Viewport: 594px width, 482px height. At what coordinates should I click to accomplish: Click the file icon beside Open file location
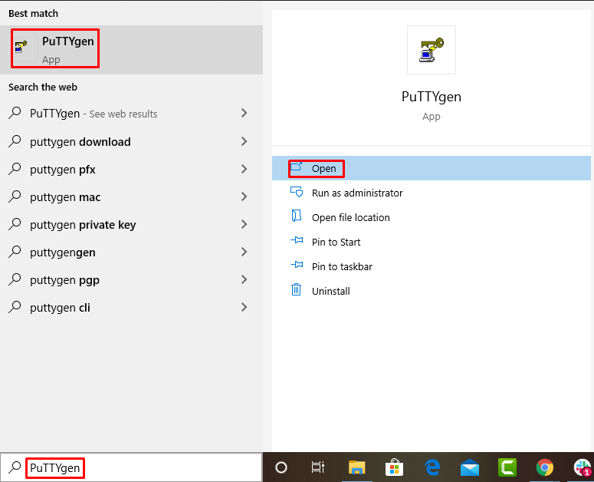pos(297,216)
